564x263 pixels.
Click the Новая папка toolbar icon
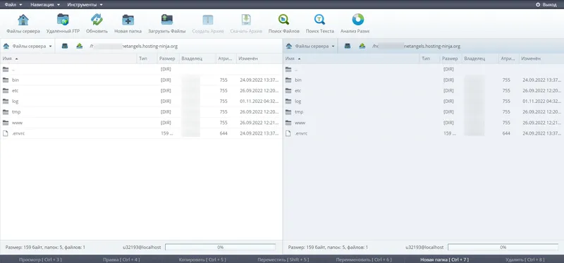[x=128, y=20]
